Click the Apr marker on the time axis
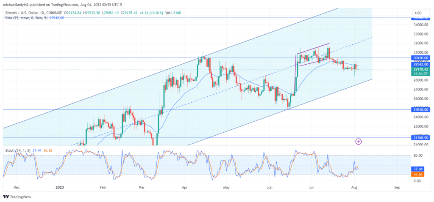The width and height of the screenshot is (434, 202). tap(184, 187)
